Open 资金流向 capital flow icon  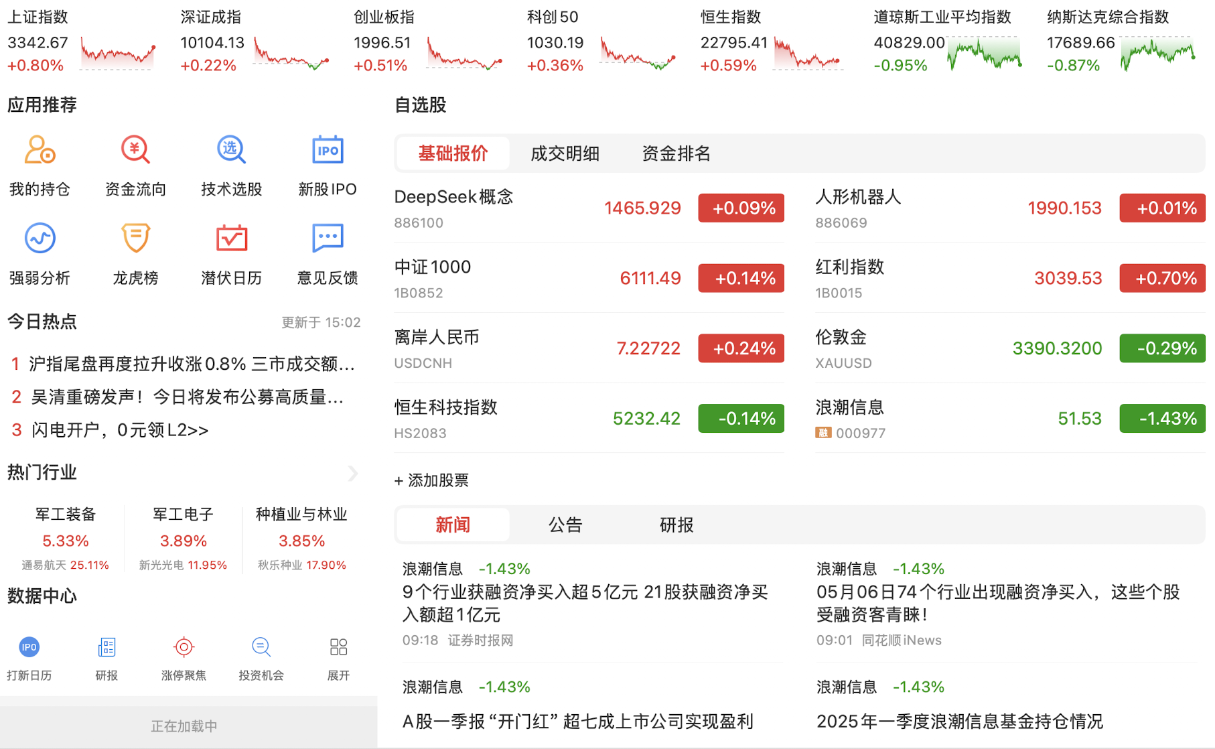tap(135, 149)
